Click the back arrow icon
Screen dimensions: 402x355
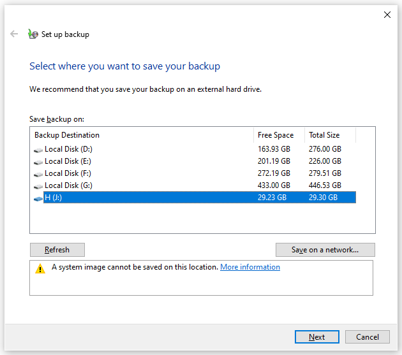[14, 34]
